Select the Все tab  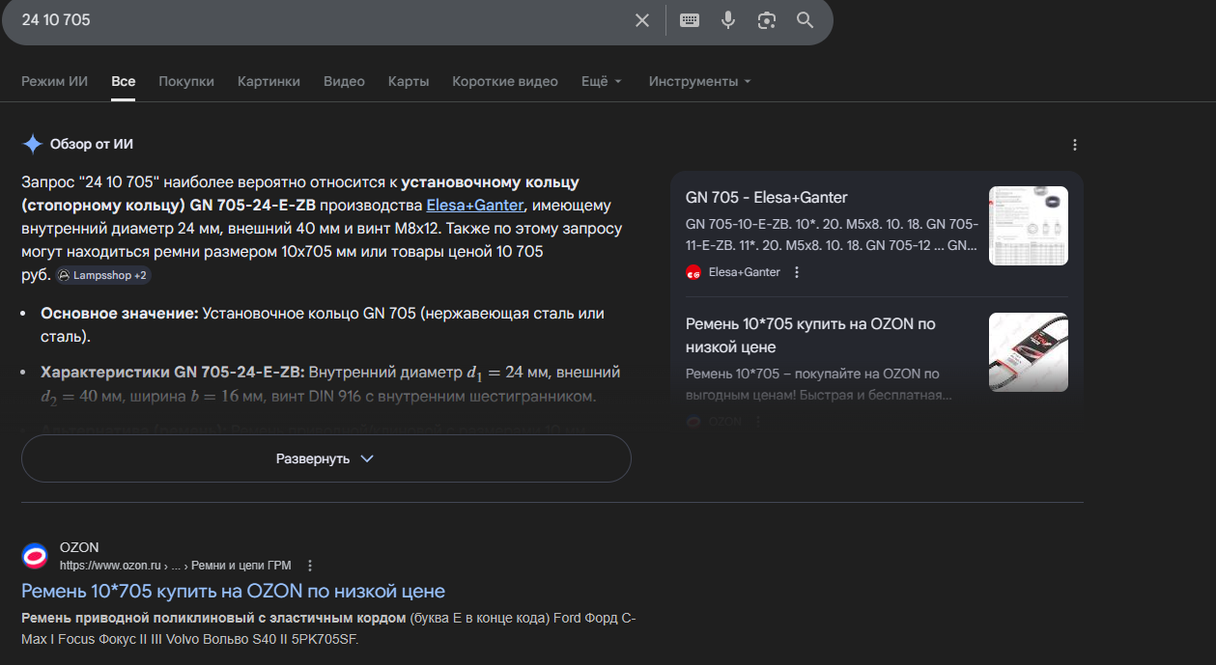click(x=124, y=81)
